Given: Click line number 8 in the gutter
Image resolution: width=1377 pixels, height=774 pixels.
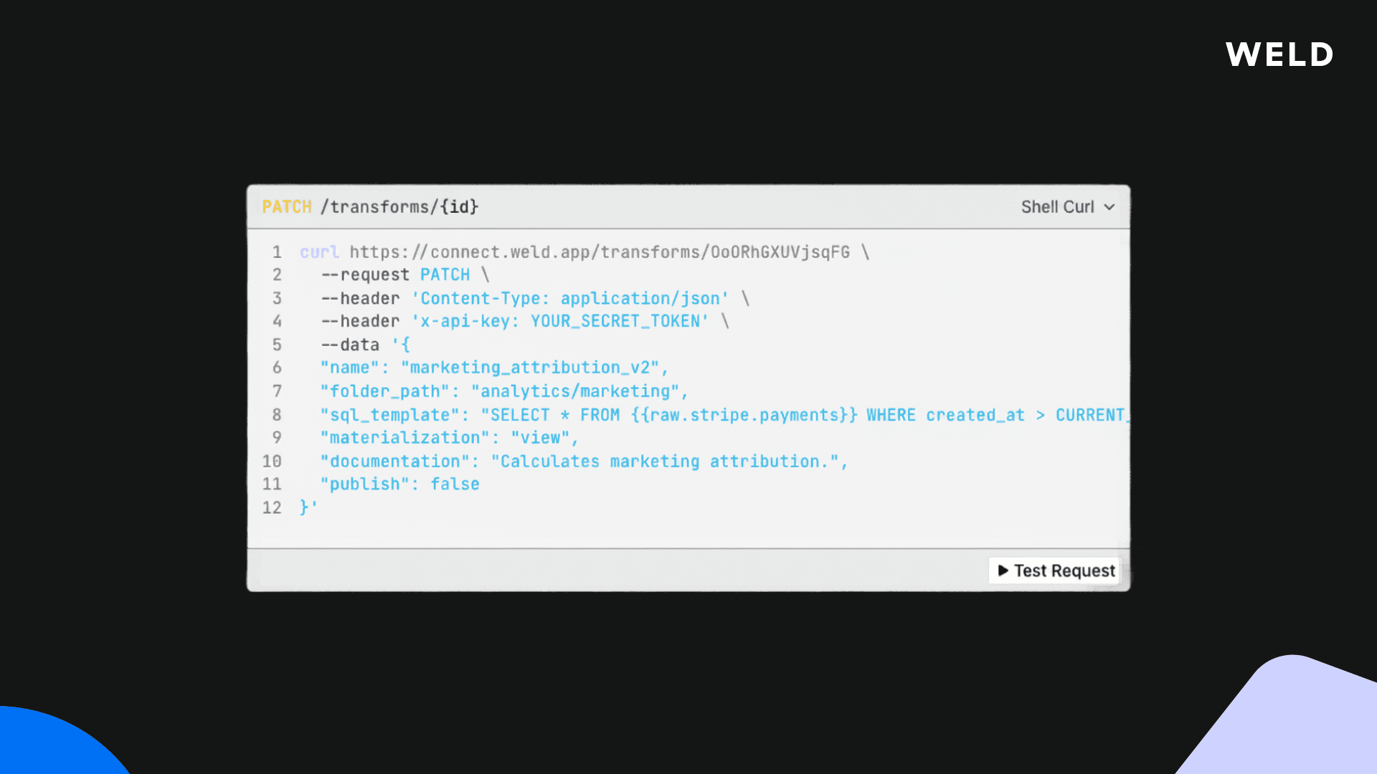Looking at the screenshot, I should click(277, 415).
